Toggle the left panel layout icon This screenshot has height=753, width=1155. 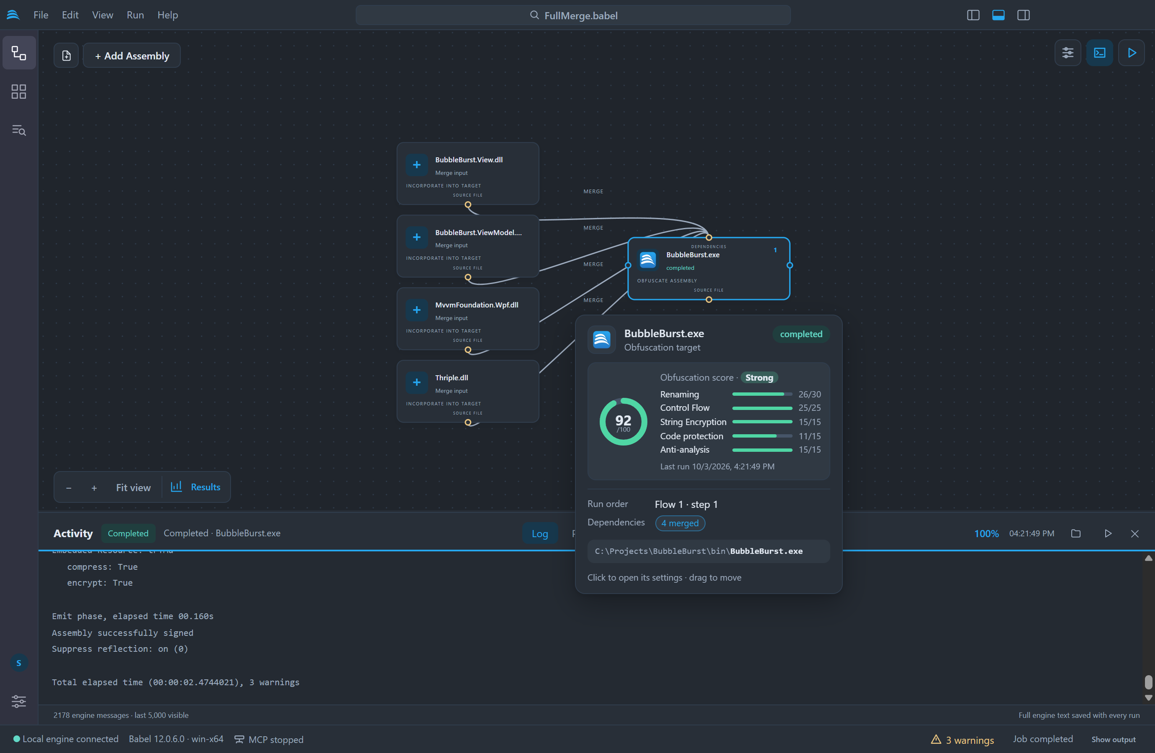(973, 15)
